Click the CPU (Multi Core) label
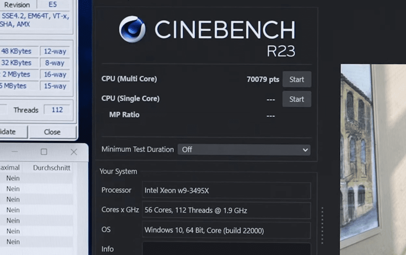Viewport: 406px width, 255px height. coord(129,79)
